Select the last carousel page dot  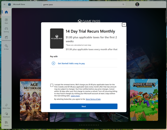(x=98, y=125)
